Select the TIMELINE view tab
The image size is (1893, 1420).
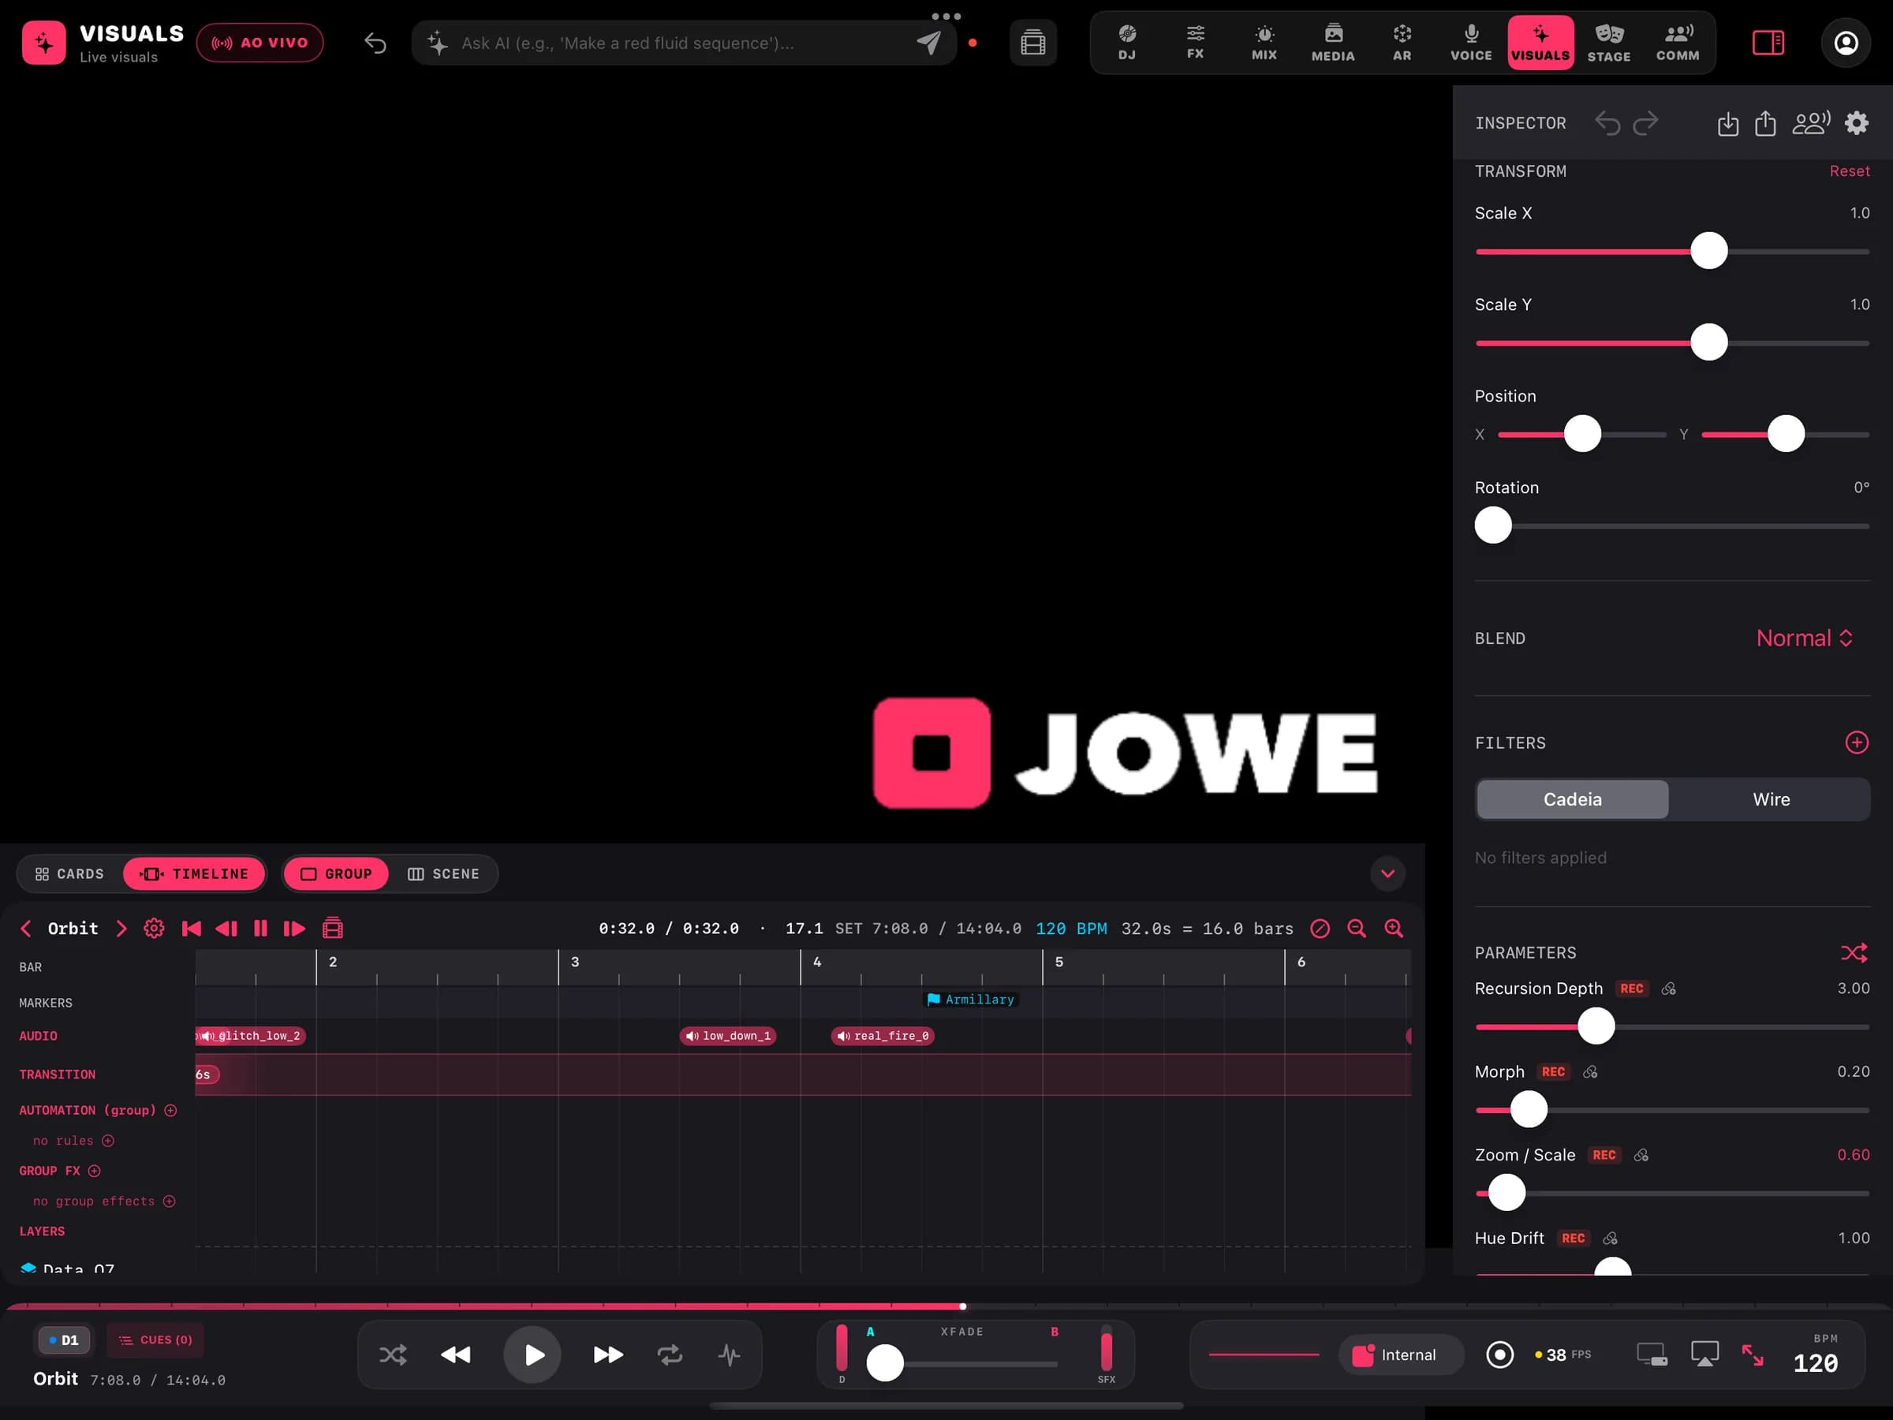[194, 874]
